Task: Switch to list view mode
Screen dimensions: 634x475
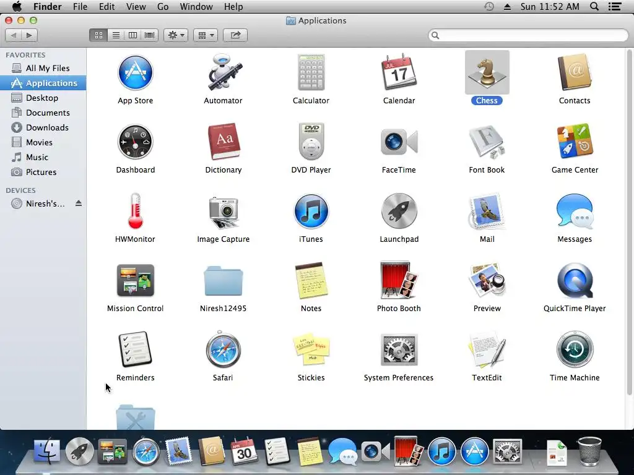Action: [x=116, y=35]
